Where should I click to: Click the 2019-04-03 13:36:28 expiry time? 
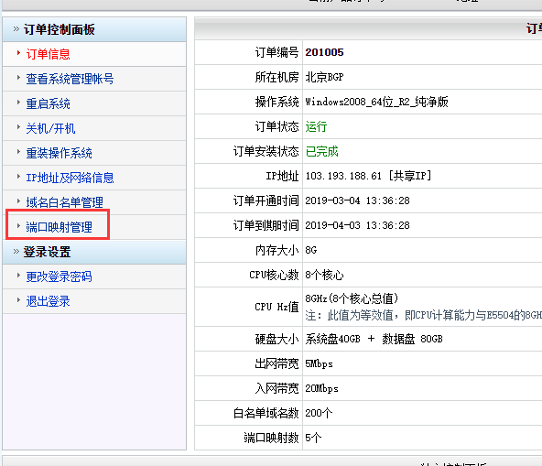click(357, 225)
